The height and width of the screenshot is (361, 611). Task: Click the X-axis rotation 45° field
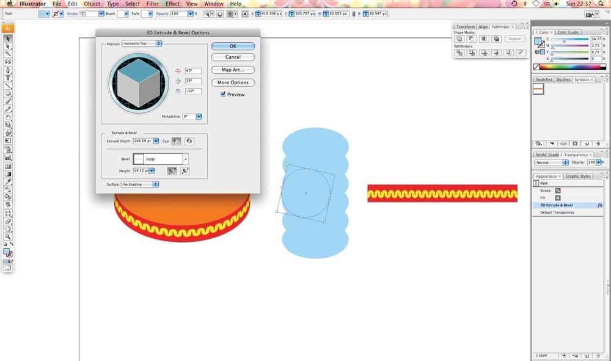coord(193,71)
